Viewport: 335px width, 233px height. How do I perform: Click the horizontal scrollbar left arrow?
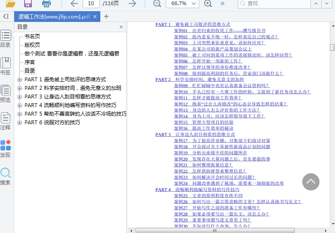(131, 231)
